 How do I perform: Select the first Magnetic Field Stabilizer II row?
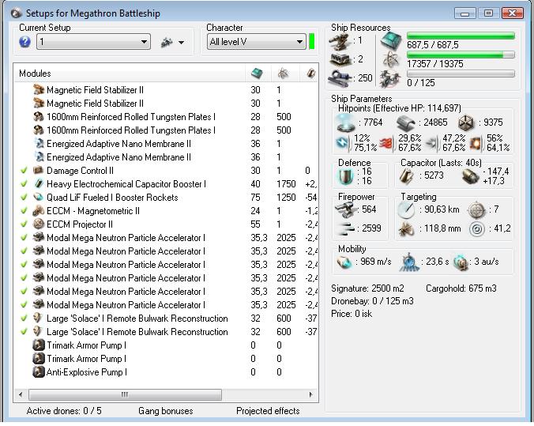[x=166, y=90]
